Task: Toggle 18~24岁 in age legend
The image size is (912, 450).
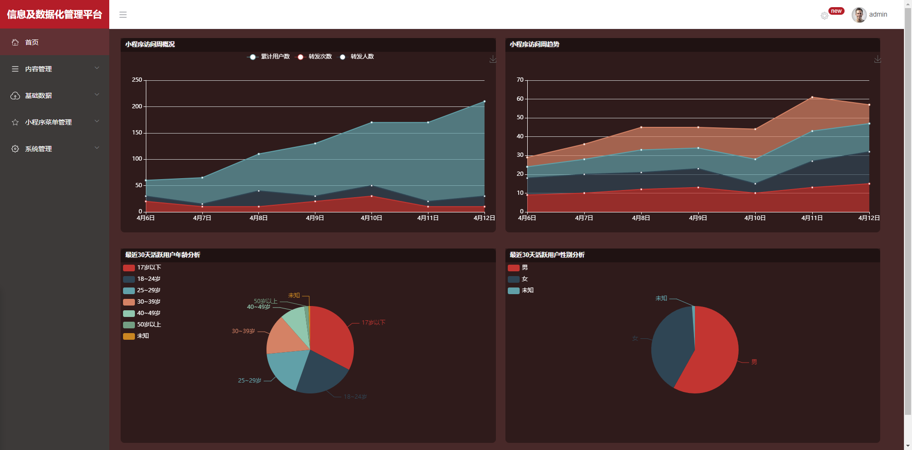Action: point(142,279)
